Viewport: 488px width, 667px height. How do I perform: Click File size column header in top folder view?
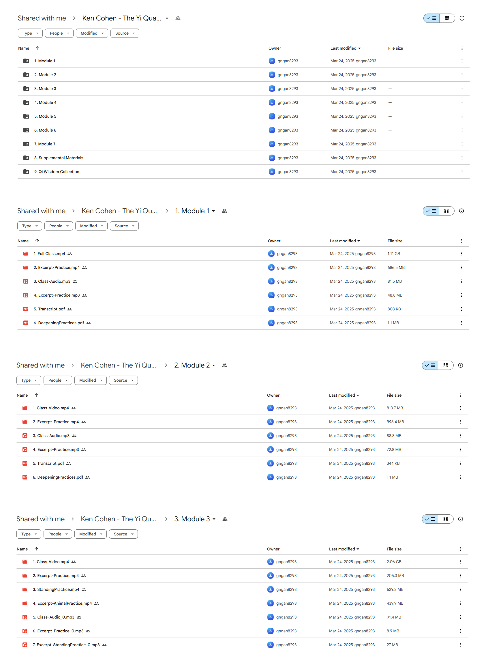395,48
